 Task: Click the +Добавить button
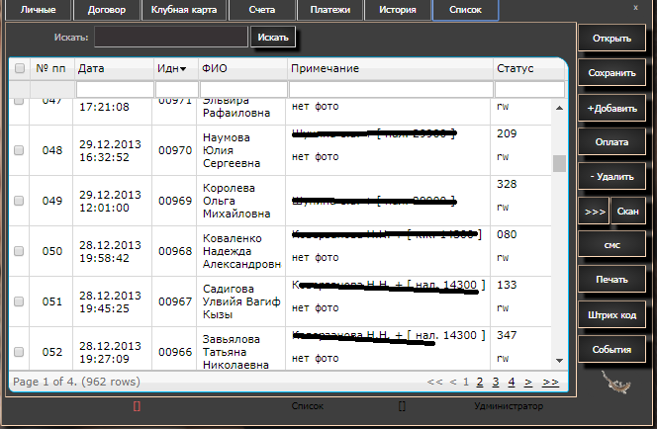611,108
